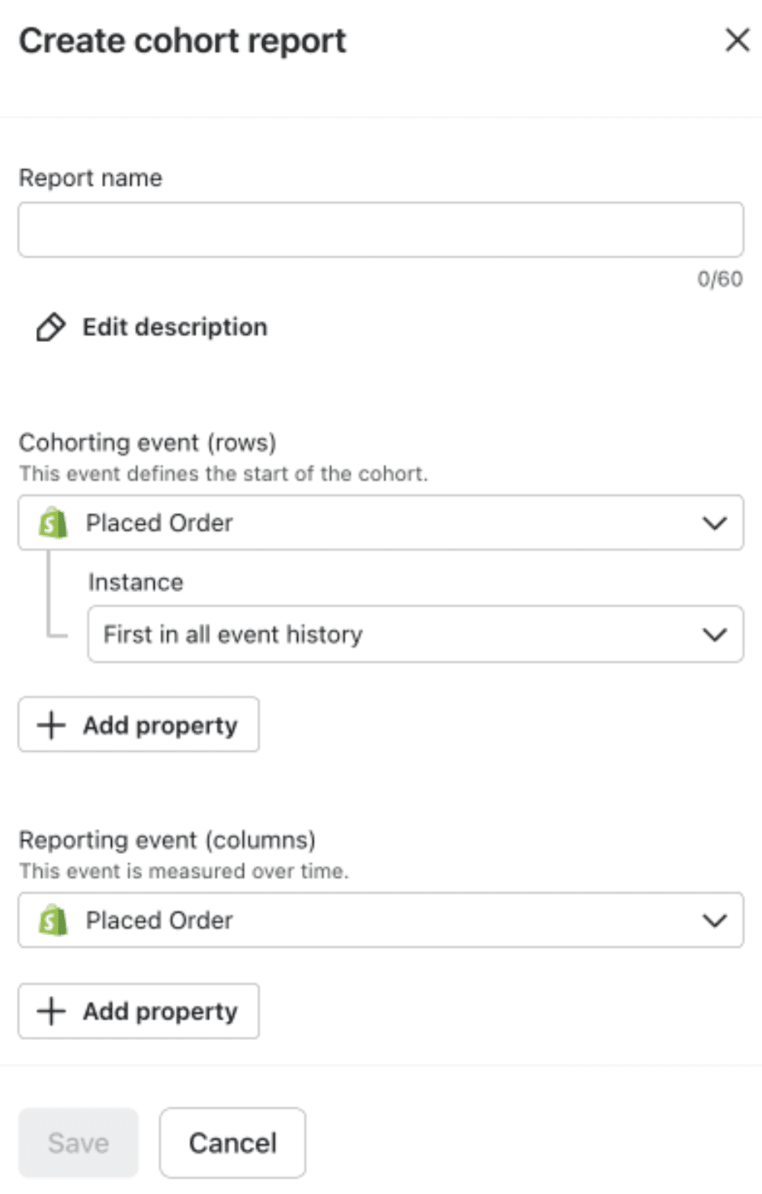Click the Report name label

click(x=91, y=178)
